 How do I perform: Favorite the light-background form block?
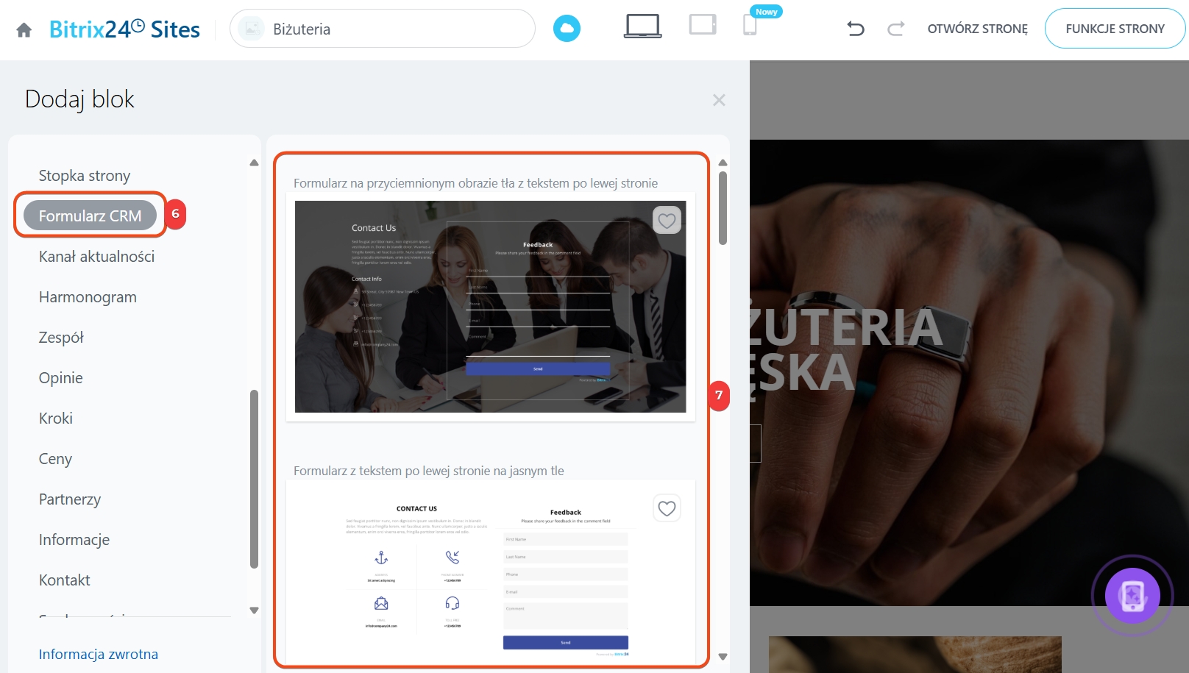point(667,508)
